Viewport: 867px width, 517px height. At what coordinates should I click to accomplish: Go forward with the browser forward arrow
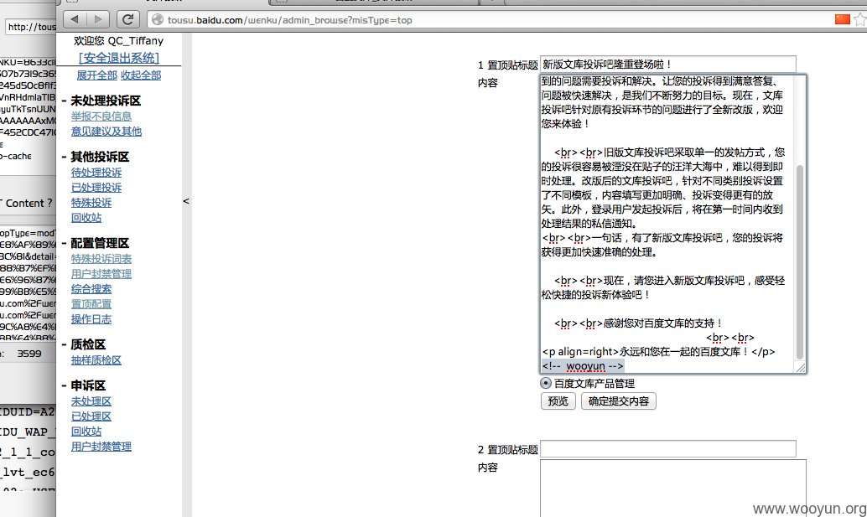pyautogui.click(x=98, y=19)
